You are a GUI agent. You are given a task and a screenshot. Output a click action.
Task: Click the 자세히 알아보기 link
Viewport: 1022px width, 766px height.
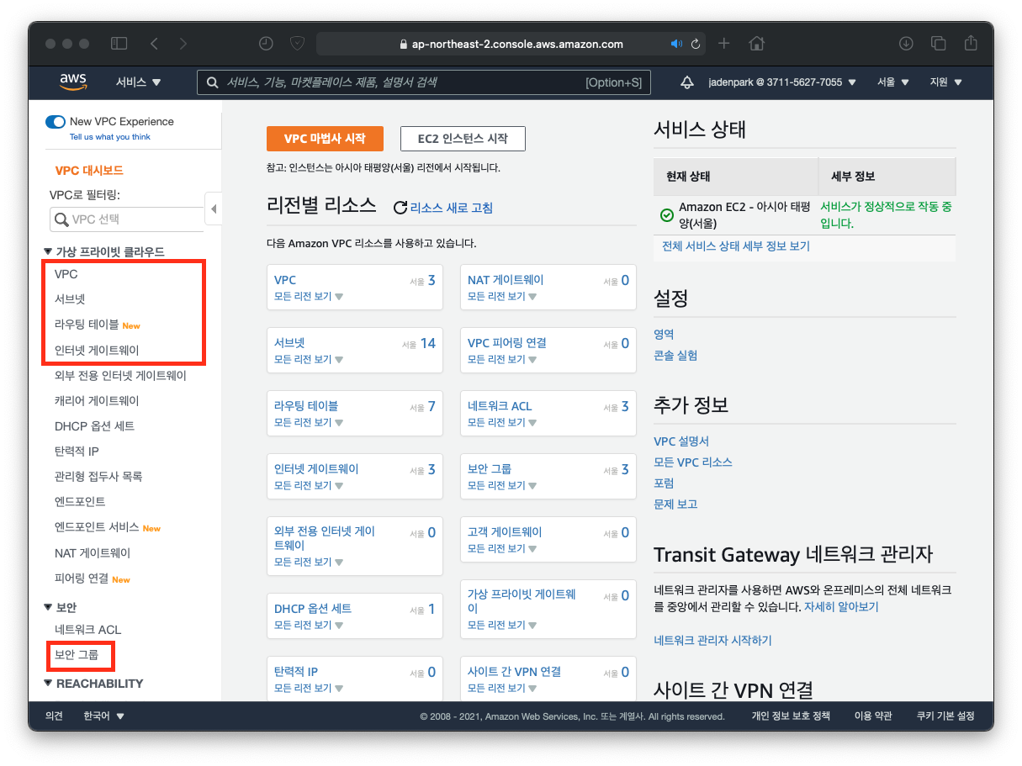point(841,606)
